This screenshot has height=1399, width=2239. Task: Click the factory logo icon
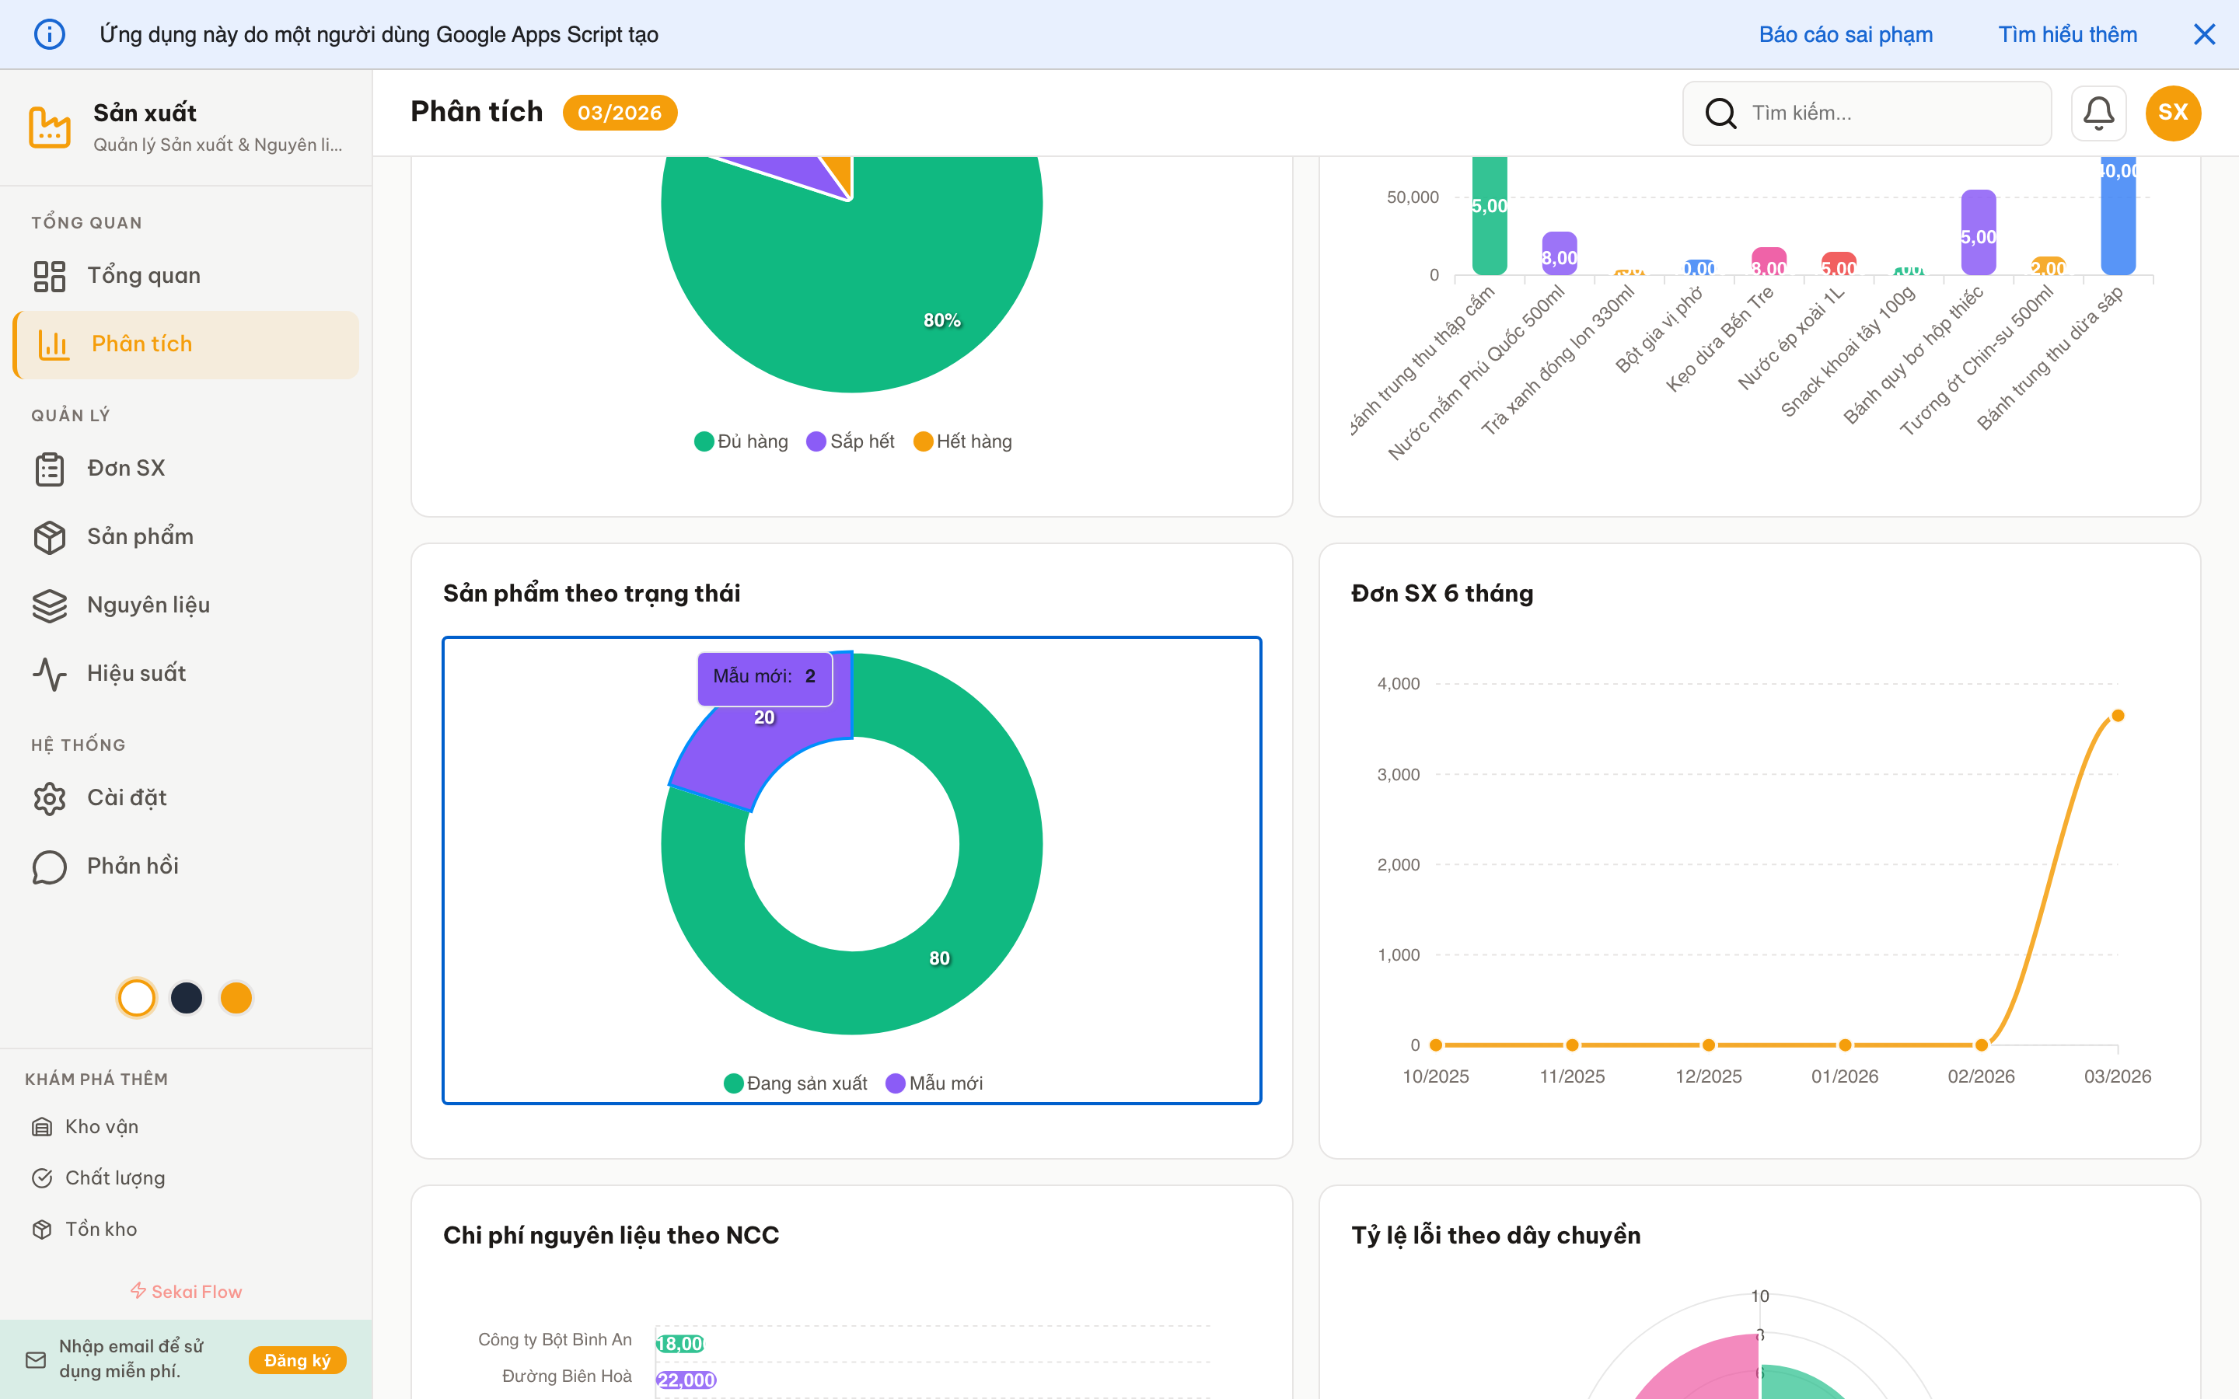pyautogui.click(x=50, y=127)
